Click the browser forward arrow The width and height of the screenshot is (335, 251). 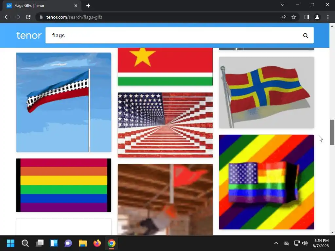[18, 17]
